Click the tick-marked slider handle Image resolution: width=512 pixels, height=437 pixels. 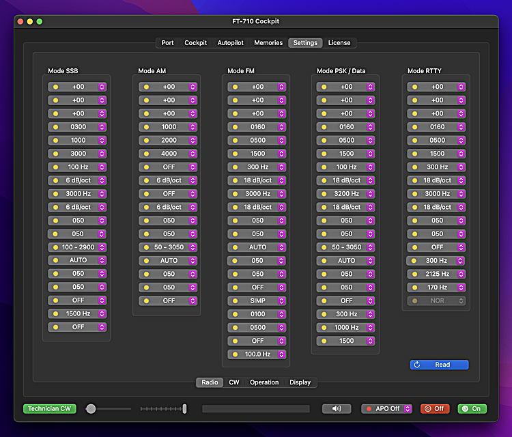[184, 408]
